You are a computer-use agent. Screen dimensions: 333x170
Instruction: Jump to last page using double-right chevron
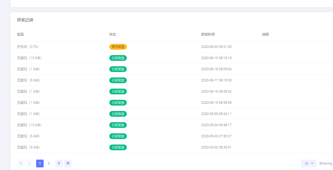[68, 163]
